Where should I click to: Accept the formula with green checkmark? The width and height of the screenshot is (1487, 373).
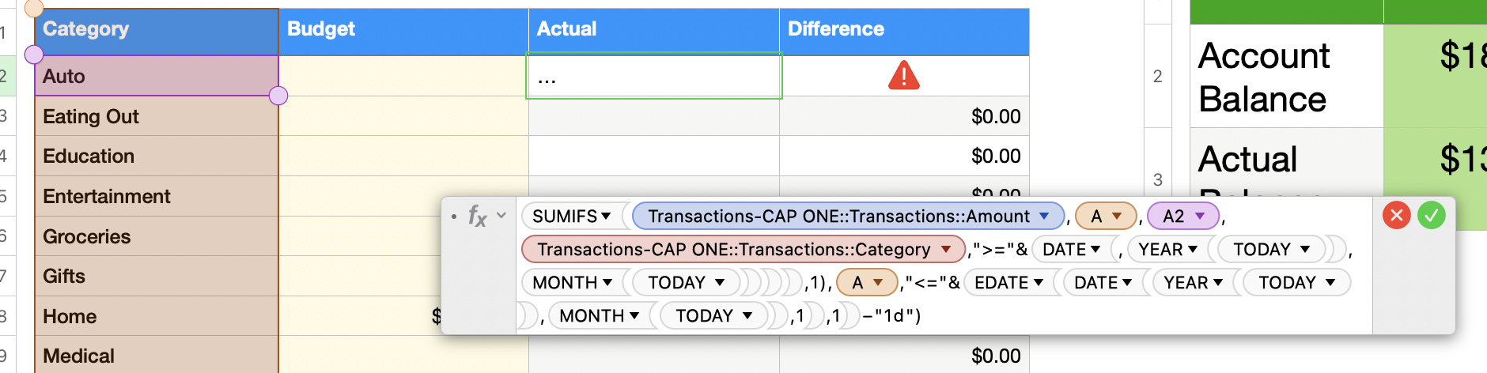coord(1431,215)
